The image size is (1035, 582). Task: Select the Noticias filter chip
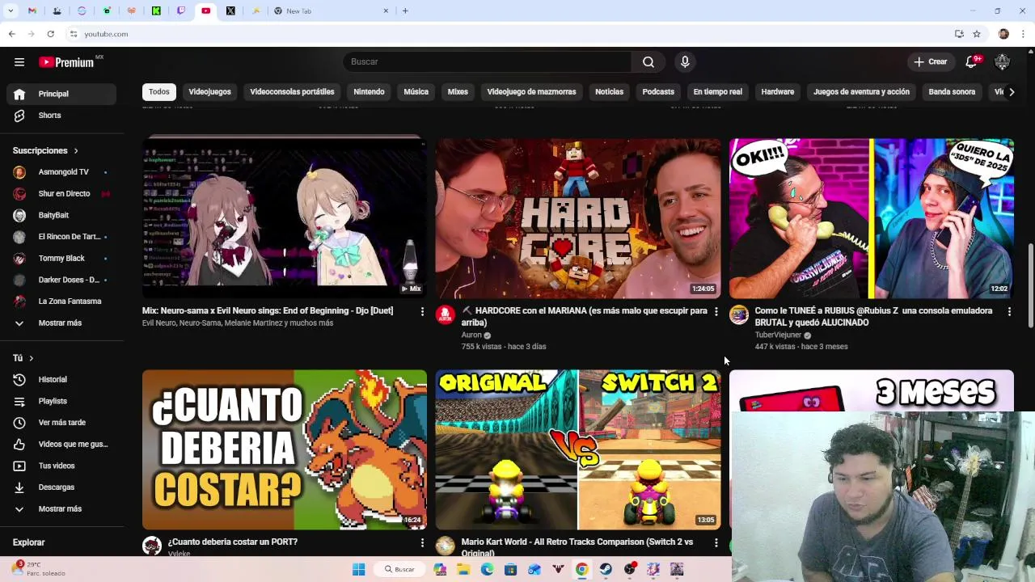[610, 92]
